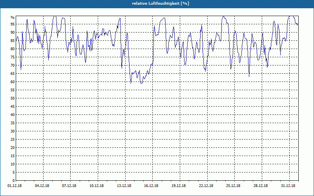Screen dimensions: 314x196
Task: Click the y-axis value 70
Action: pos(13,65)
